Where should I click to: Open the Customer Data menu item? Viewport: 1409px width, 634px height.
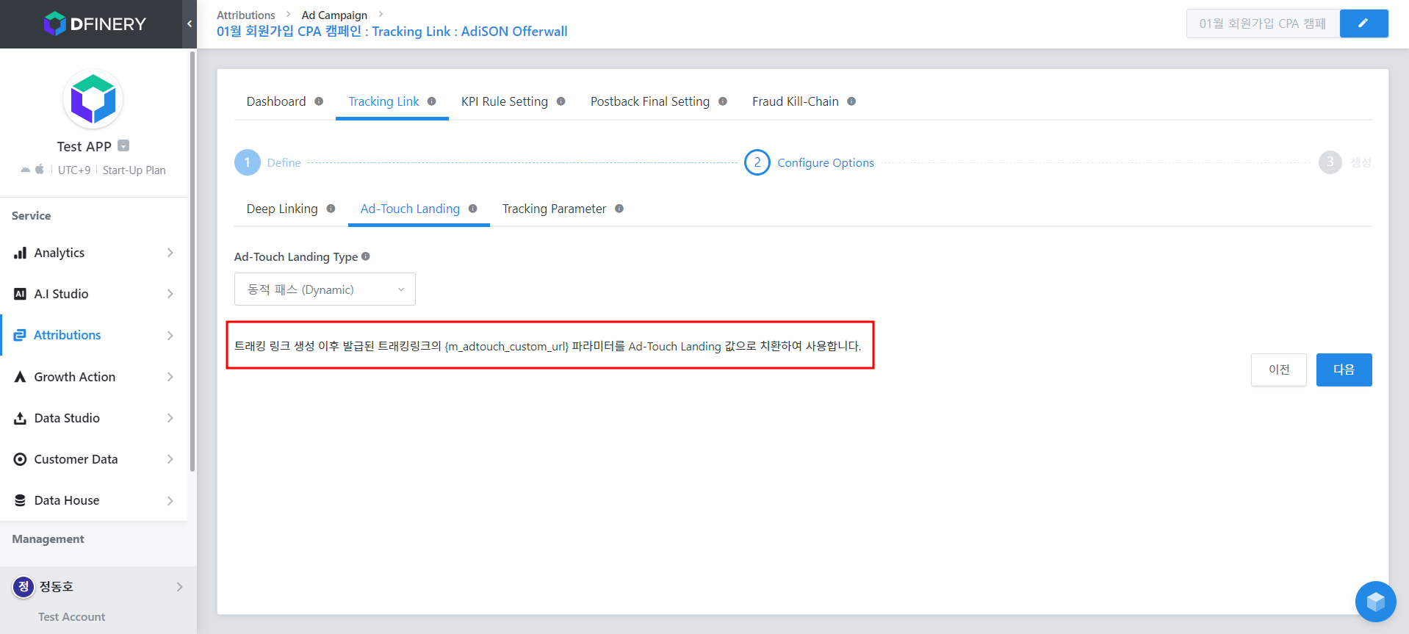pos(94,459)
